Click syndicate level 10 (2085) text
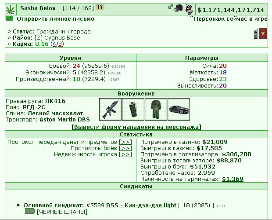Image resolution: width=272 pixels, height=220 pixels. (x=196, y=205)
